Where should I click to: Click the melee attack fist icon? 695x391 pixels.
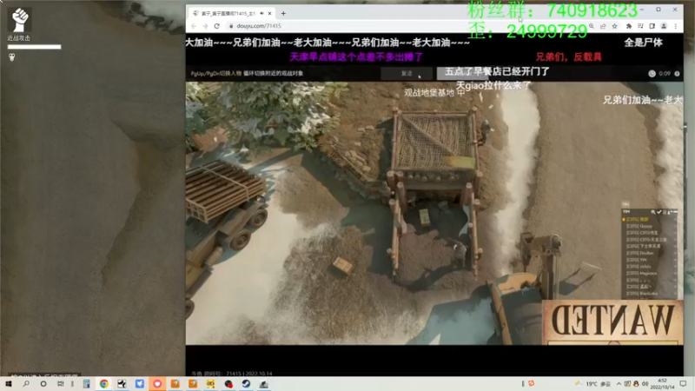click(19, 20)
